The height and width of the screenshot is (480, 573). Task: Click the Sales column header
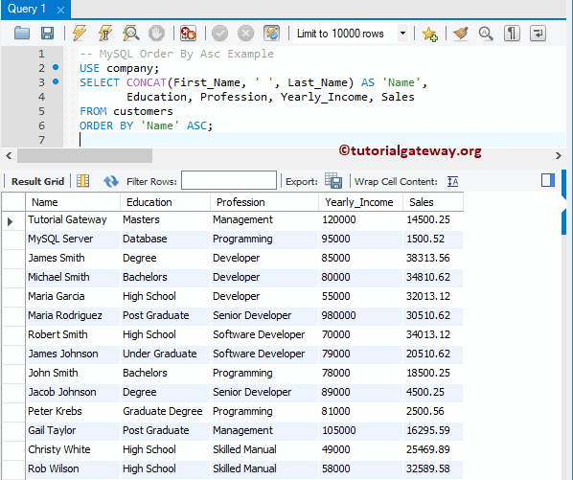click(433, 202)
